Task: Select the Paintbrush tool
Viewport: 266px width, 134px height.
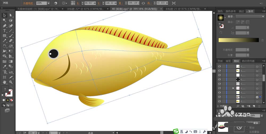Action: [x=11, y=36]
